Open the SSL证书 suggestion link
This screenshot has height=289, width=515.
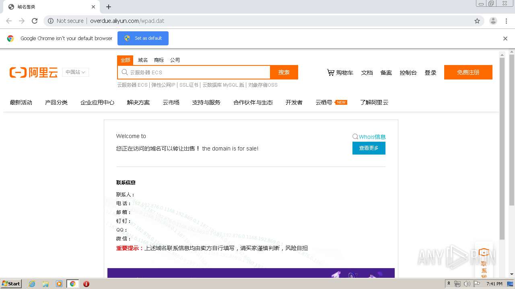click(189, 85)
